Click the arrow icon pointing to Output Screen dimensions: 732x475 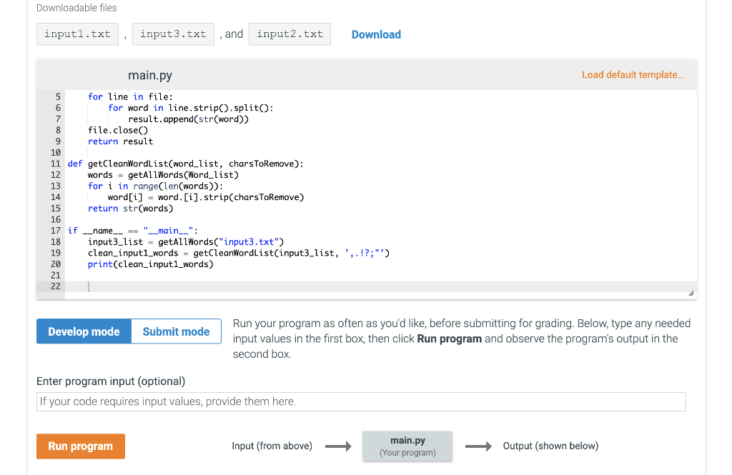478,446
